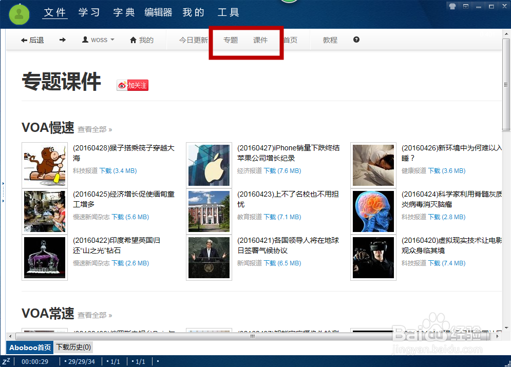This screenshot has height=367, width=511.
Task: Download the 6.5 MB climate article
Action: click(x=282, y=263)
